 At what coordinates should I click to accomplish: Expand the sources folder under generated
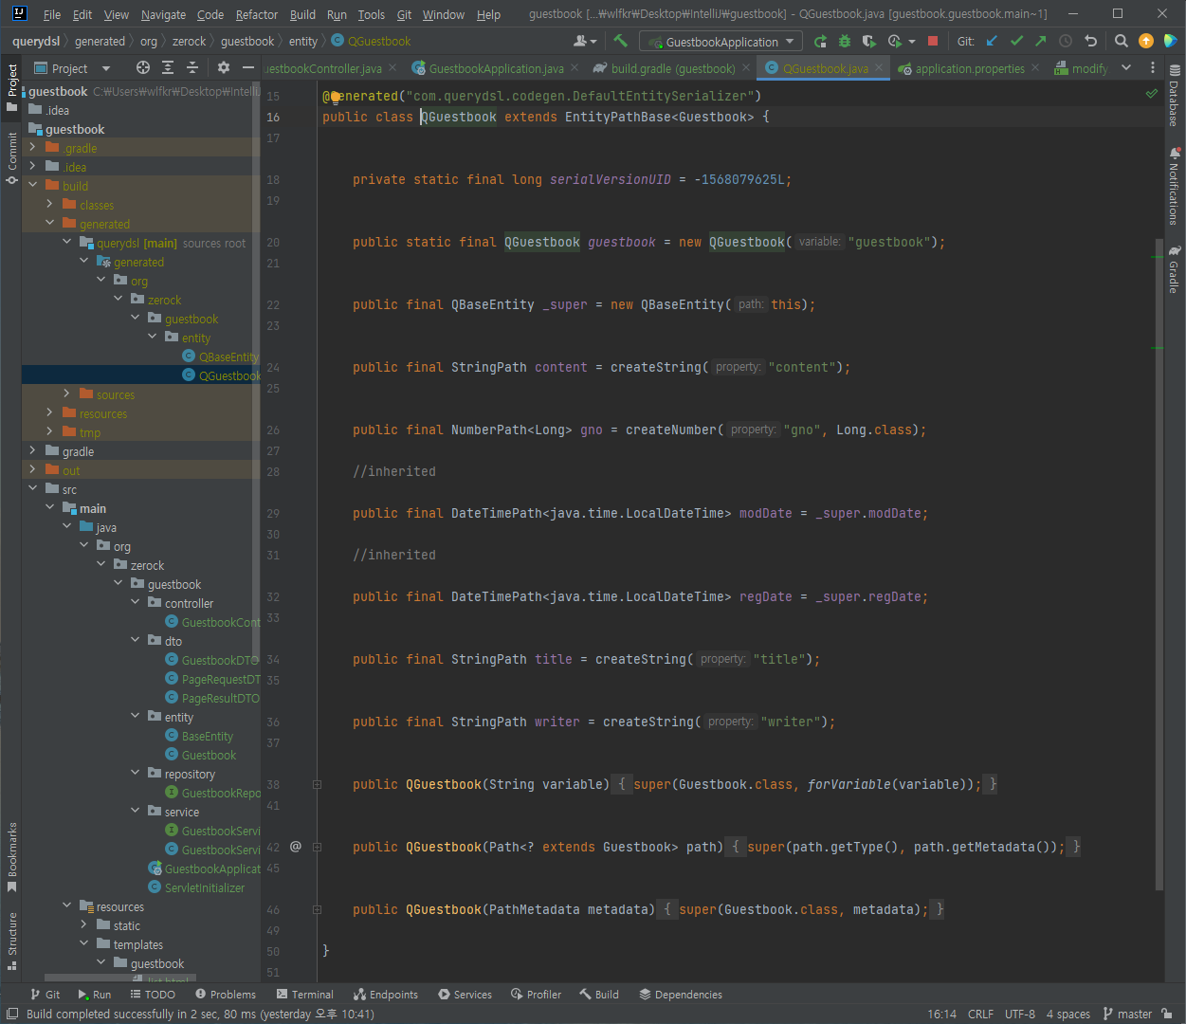[x=67, y=394]
